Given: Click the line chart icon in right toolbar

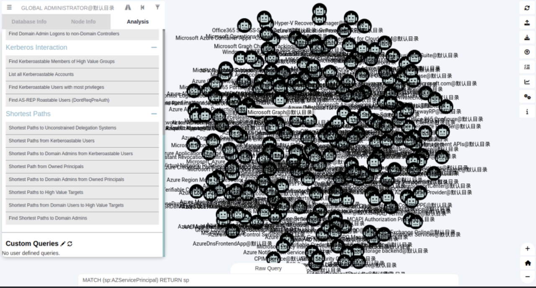Looking at the screenshot, I should pyautogui.click(x=527, y=82).
